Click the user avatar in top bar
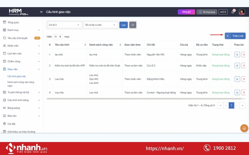 [x=242, y=12]
